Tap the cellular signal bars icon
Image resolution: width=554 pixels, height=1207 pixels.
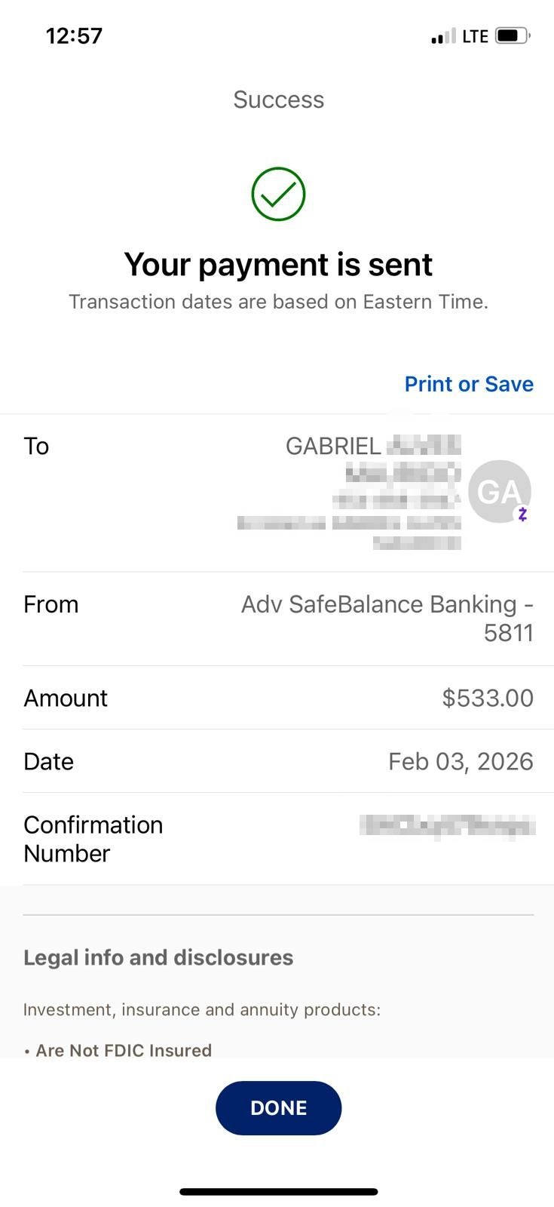point(443,36)
